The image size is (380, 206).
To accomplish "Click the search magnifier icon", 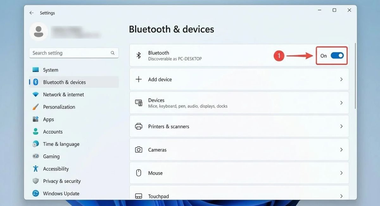I will coord(113,53).
